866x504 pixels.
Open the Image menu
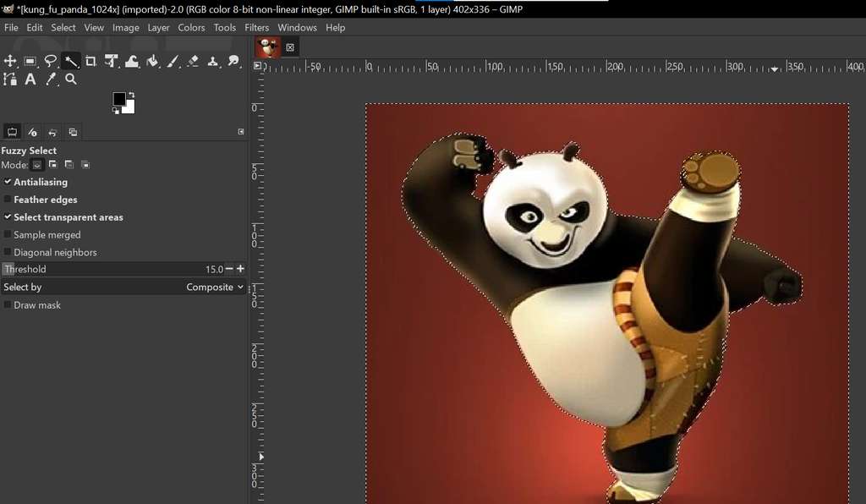click(x=126, y=28)
